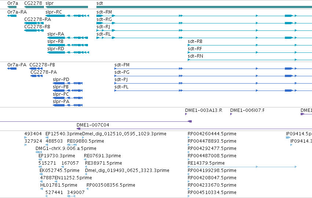Click the slpr gene bar
Viewport: 312px width, 198px height.
click(x=67, y=7)
